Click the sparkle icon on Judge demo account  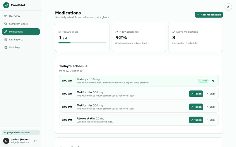coord(5,133)
